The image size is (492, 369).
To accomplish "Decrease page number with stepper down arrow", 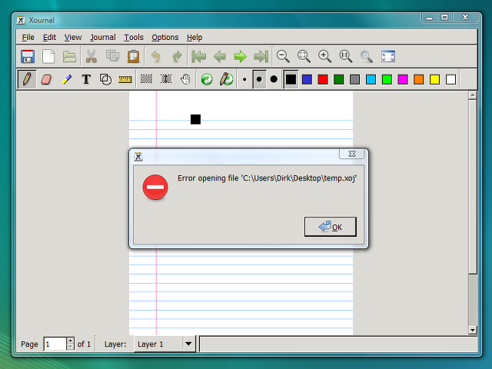I will click(x=70, y=347).
